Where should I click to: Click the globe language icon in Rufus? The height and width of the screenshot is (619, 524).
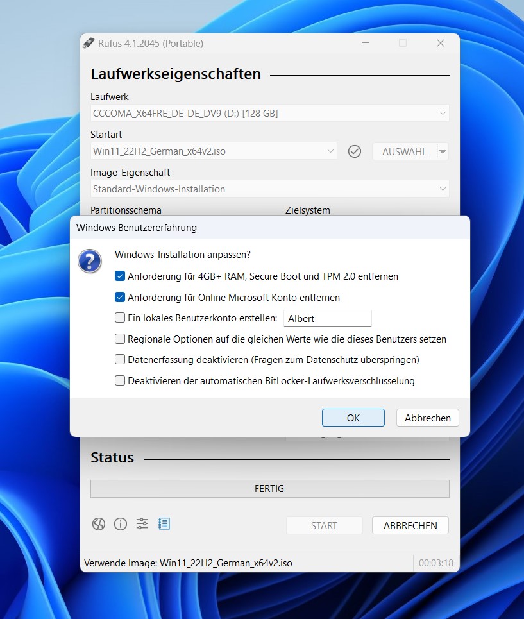99,524
